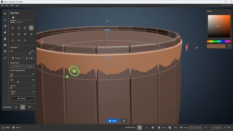Viewport: 233px width, 131px height.
Task: Click the minus button in bottom bar
Action: click(x=210, y=127)
